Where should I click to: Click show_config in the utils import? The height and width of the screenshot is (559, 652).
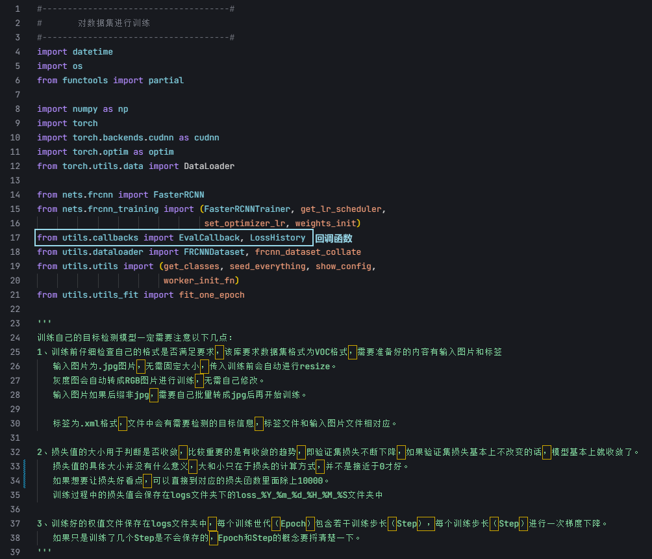click(x=343, y=266)
